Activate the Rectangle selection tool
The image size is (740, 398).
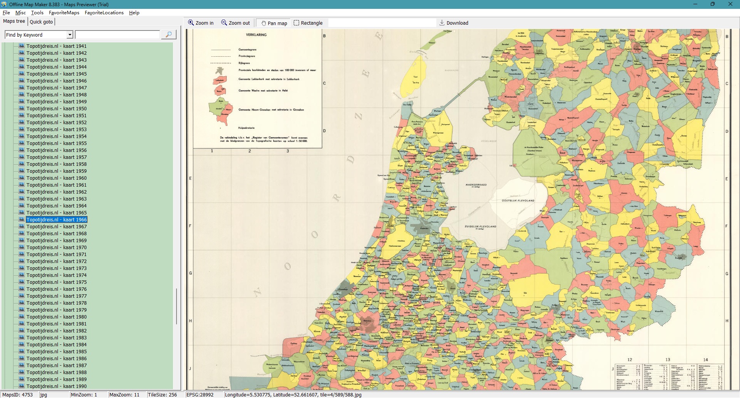[296, 23]
